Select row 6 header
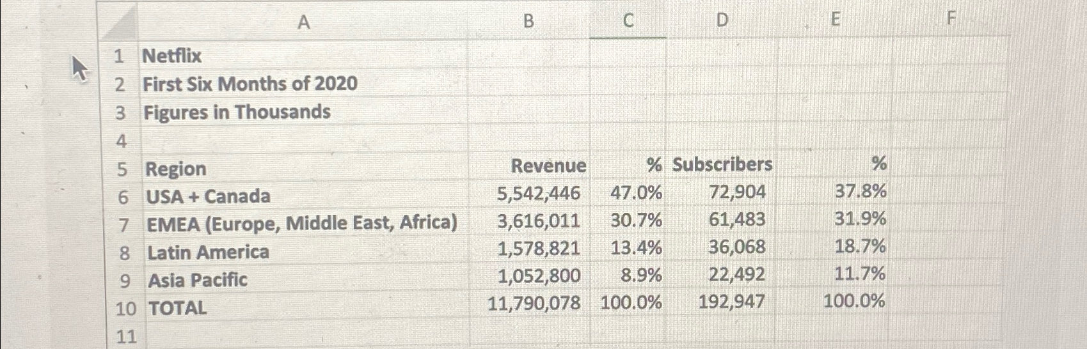Image resolution: width=1087 pixels, height=349 pixels. (123, 197)
